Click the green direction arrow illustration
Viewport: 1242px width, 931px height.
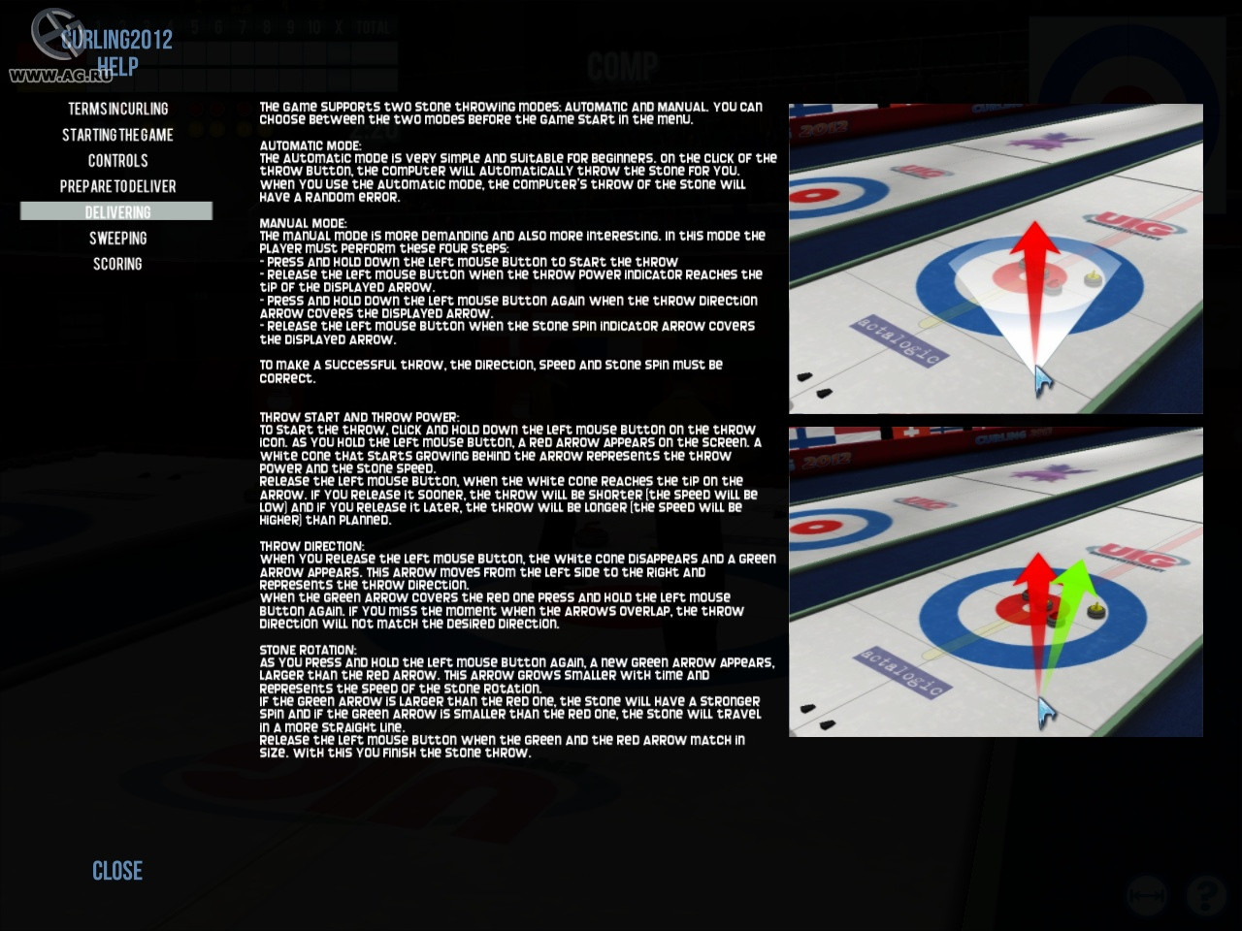[x=996, y=582]
